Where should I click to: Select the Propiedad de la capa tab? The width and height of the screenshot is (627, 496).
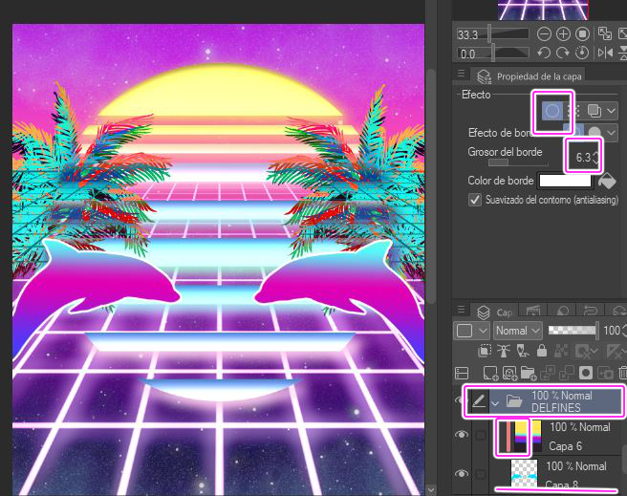click(x=530, y=76)
